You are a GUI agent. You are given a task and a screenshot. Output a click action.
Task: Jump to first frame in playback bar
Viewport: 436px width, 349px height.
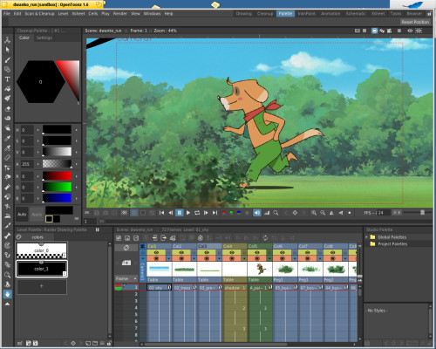[161, 213]
